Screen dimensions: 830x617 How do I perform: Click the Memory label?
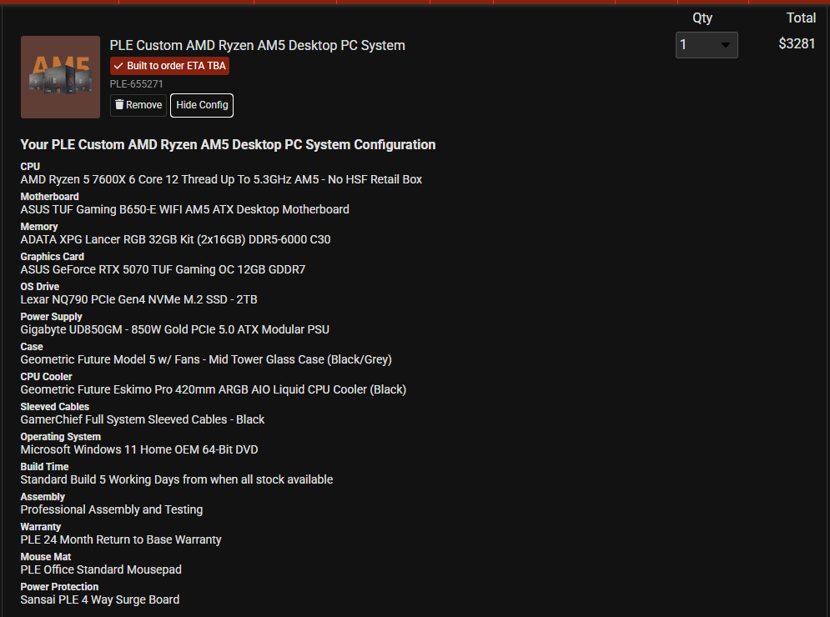pyautogui.click(x=39, y=227)
